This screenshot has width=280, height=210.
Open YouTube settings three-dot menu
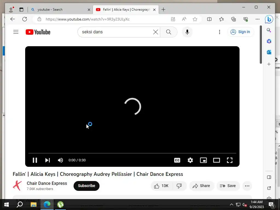coord(220,32)
